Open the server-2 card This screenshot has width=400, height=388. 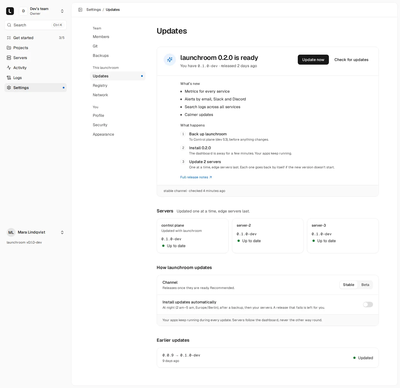coord(268,236)
